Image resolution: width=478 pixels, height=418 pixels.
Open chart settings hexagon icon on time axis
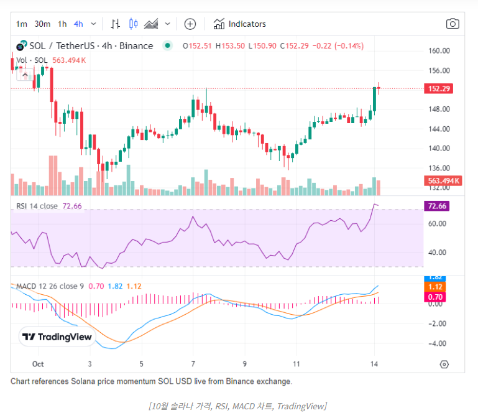[x=444, y=364]
